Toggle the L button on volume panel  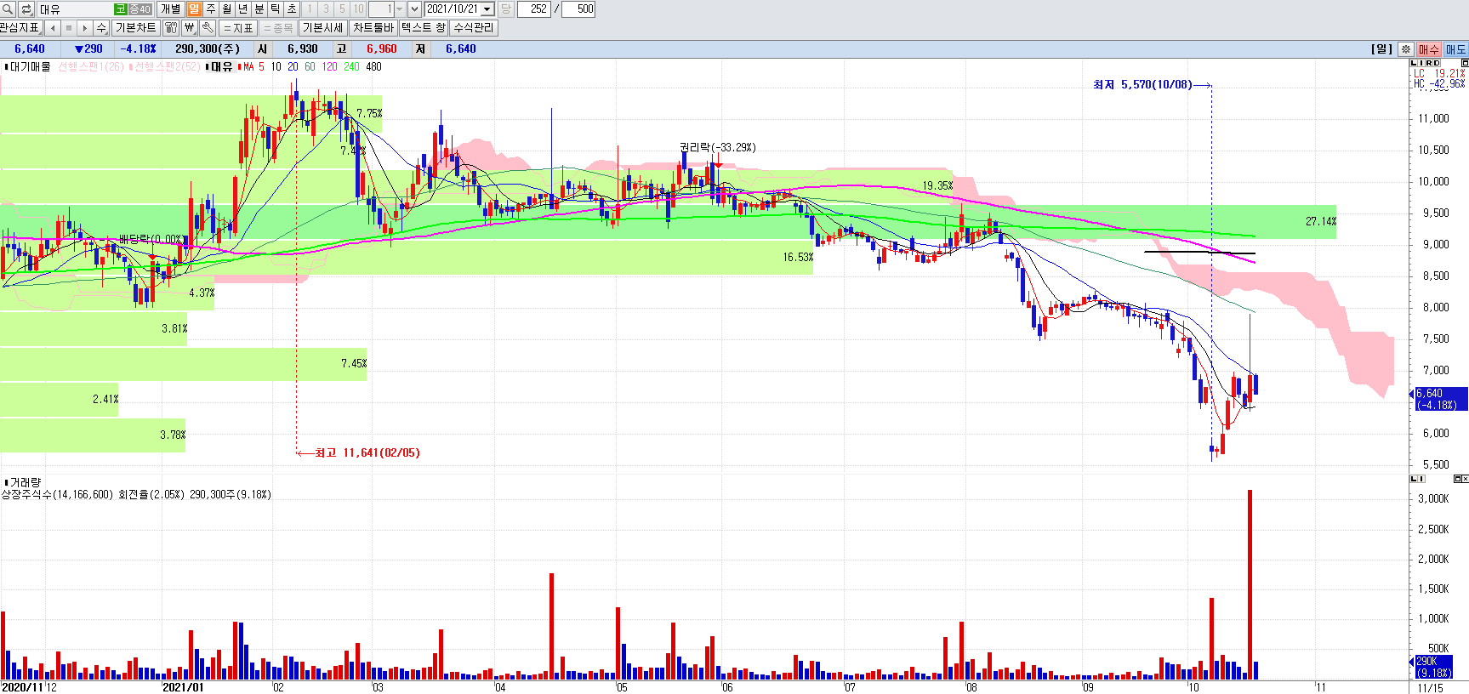[x=1414, y=479]
